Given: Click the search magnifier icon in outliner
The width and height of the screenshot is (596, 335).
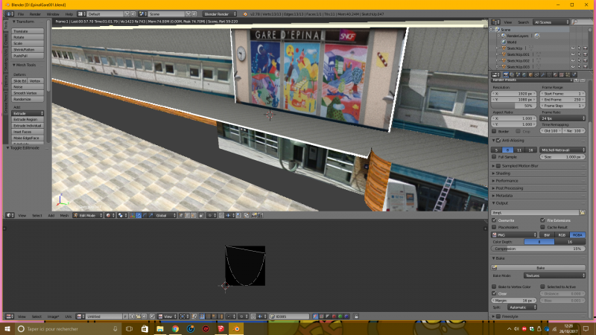Looking at the screenshot, I should coord(574,22).
